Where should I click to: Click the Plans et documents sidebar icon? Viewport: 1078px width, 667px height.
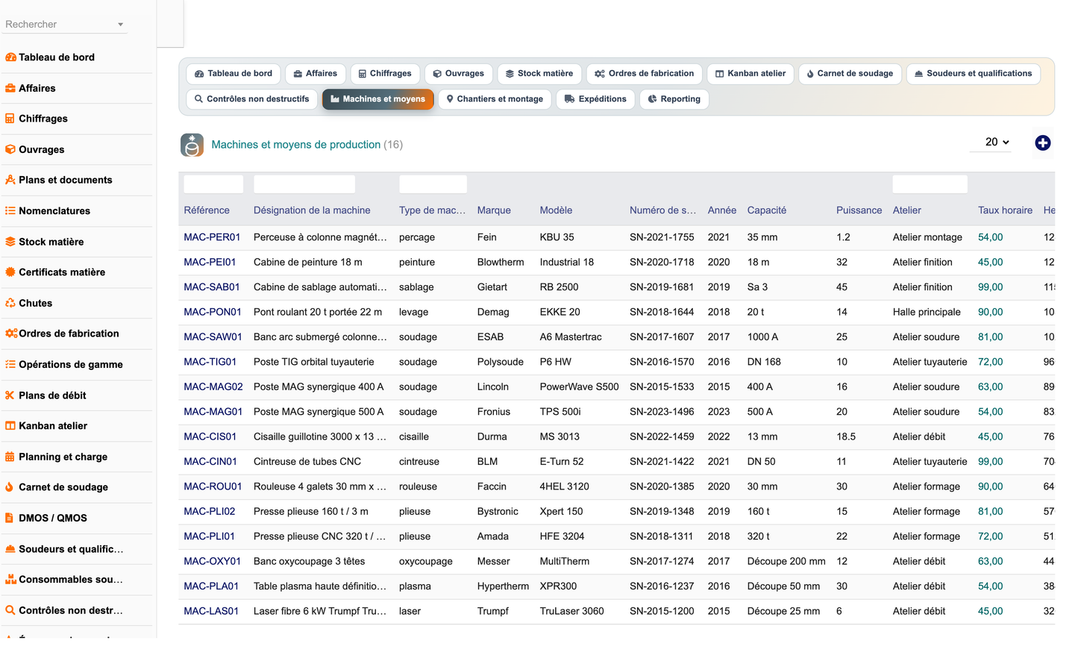point(10,180)
